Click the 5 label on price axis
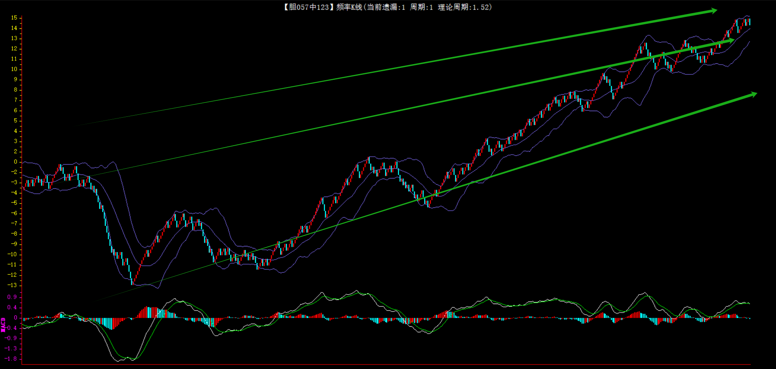This screenshot has width=776, height=369. [x=16, y=121]
